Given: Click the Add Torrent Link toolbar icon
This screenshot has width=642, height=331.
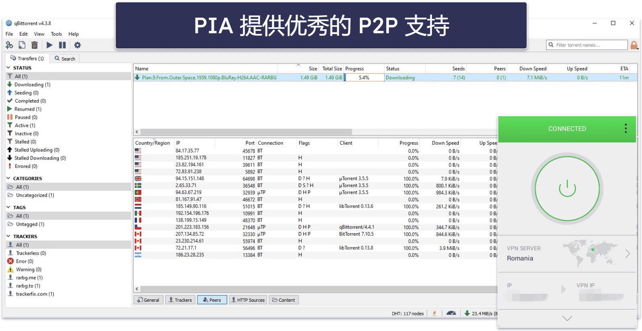Looking at the screenshot, I should (x=9, y=45).
